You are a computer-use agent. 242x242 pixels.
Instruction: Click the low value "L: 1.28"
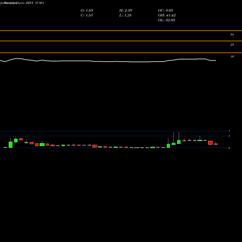click(x=125, y=15)
